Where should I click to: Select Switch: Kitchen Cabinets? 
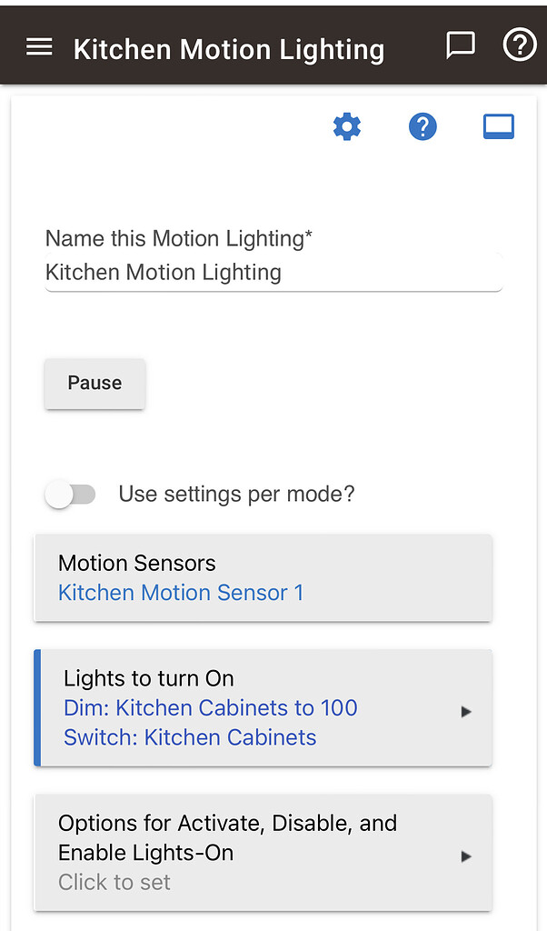click(189, 737)
